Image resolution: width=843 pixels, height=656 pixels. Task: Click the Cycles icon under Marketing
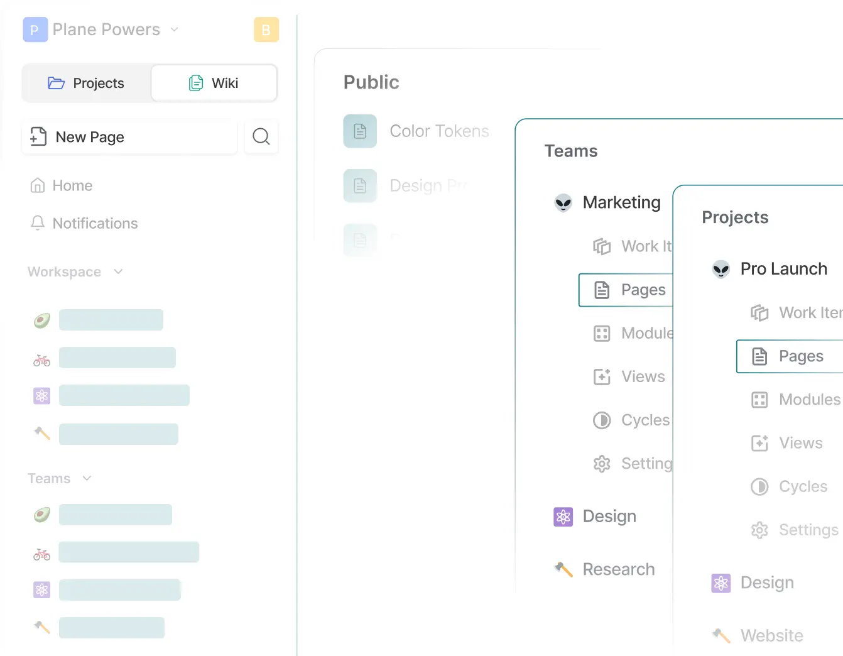click(x=602, y=420)
